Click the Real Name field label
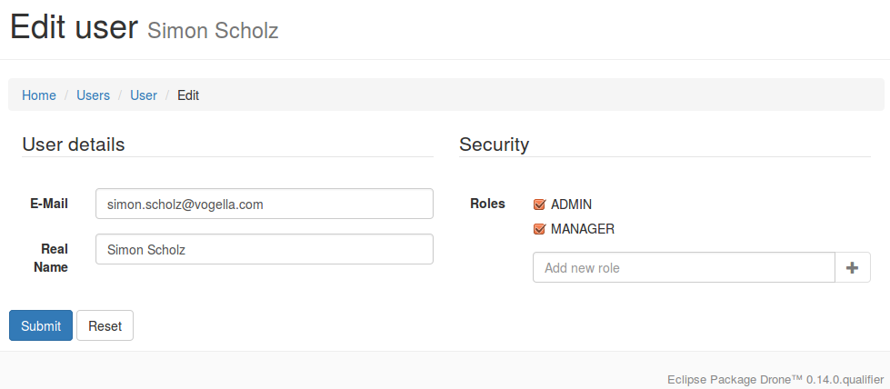This screenshot has height=389, width=890. (x=51, y=258)
